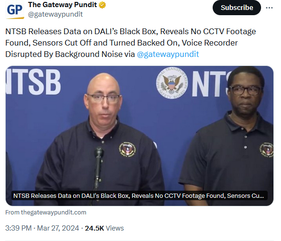Viewport: 281px width, 241px height.
Task: Click the tweet text about DALI's Black Box
Action: point(131,43)
